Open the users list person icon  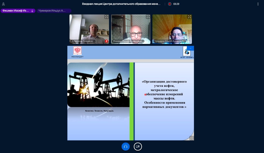click(4, 4)
